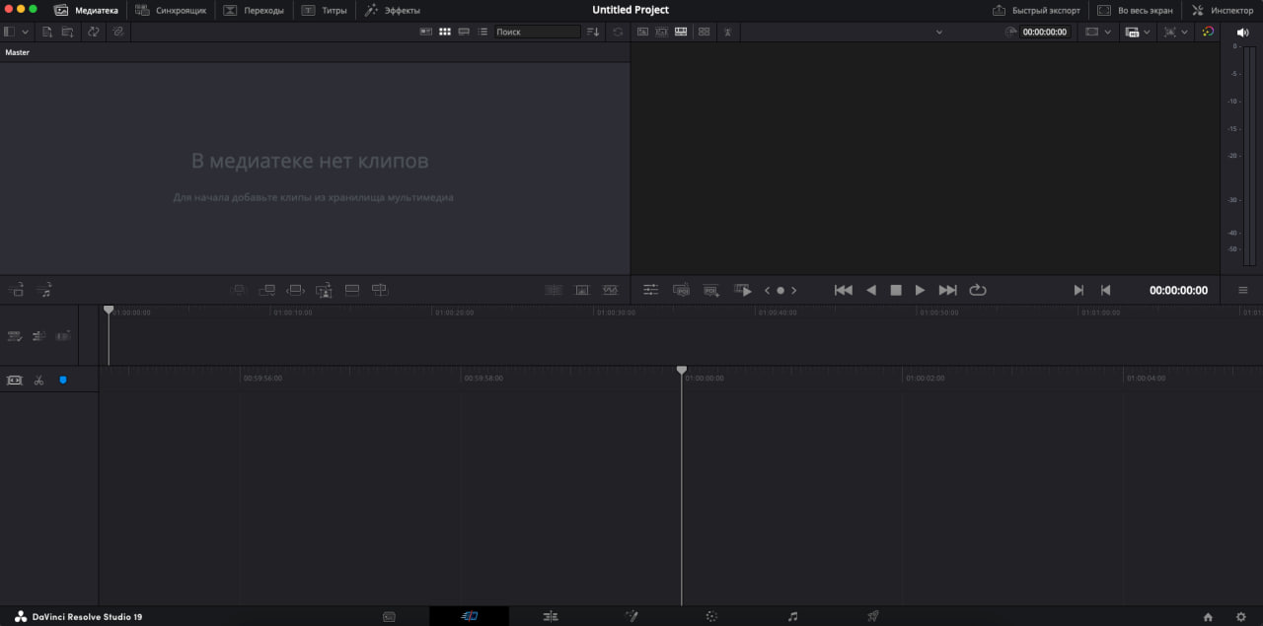This screenshot has height=626, width=1263.
Task: Click the import media folder icon
Action: coord(67,32)
